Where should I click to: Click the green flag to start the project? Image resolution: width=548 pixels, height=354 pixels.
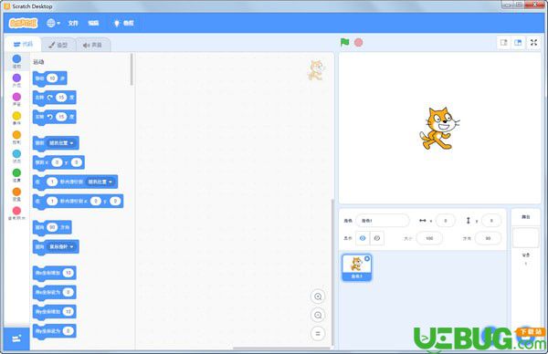(x=344, y=42)
